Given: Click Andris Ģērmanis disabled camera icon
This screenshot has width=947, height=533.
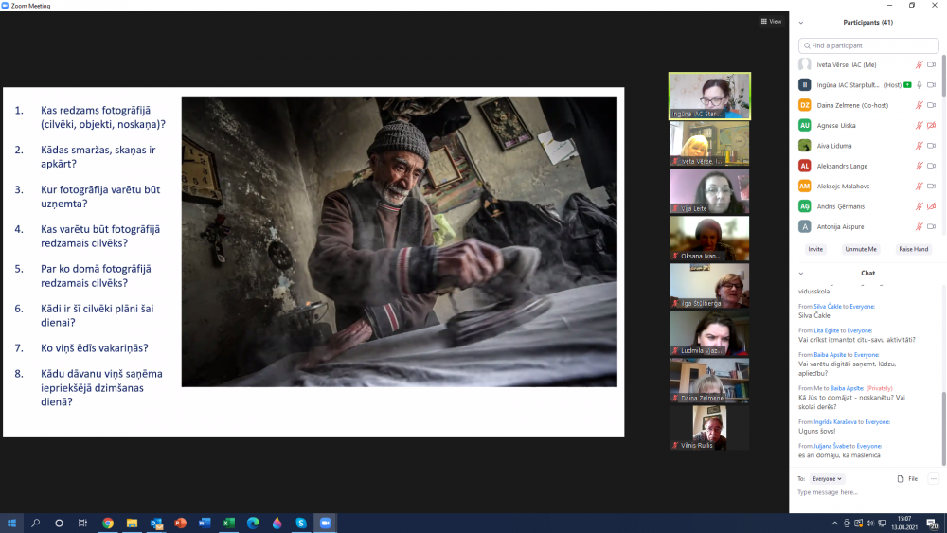Looking at the screenshot, I should [x=931, y=206].
